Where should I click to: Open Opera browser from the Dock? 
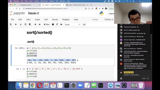(39, 85)
